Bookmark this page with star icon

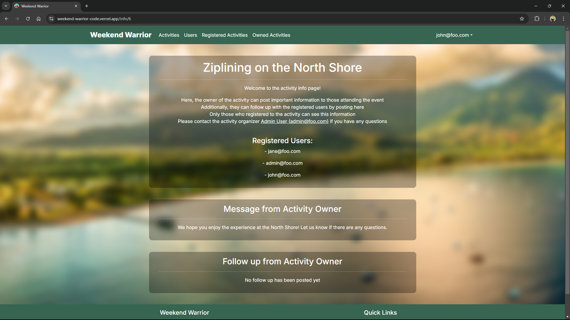click(x=522, y=19)
